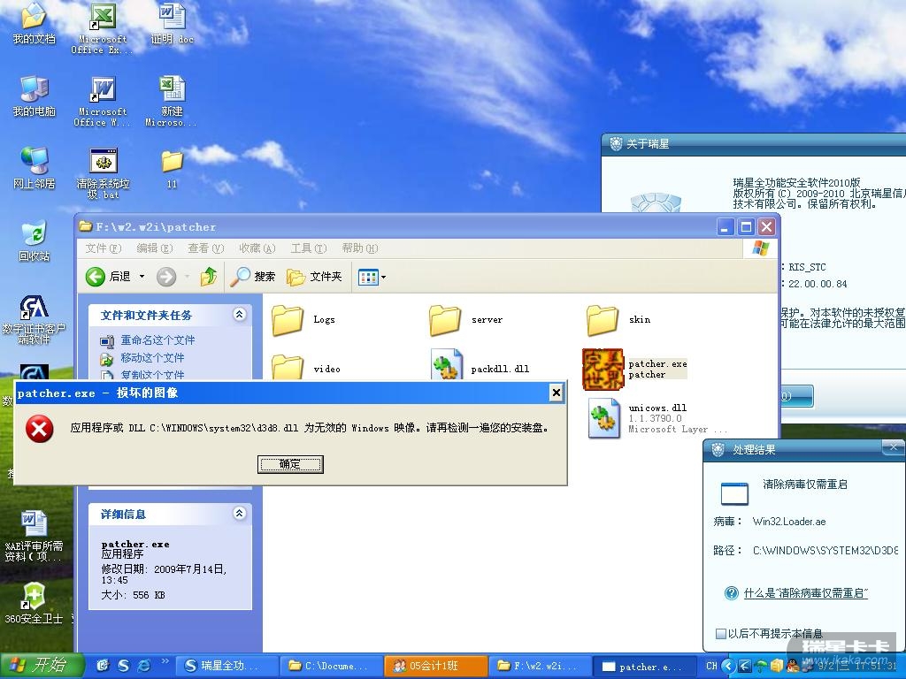Open the 我的电脑 desktop icon

click(34, 95)
